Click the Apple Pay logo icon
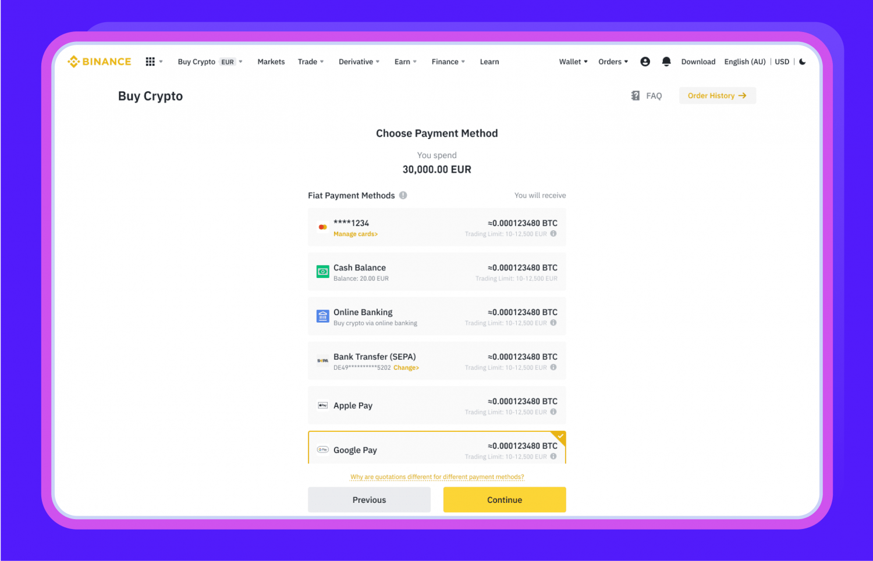 [x=322, y=405]
